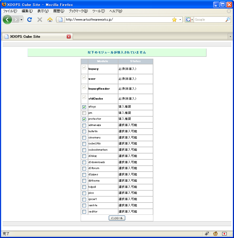The height and width of the screenshot is (238, 234).
Task: Open the back/forward history dropdown arrow
Action: pyautogui.click(x=21, y=20)
